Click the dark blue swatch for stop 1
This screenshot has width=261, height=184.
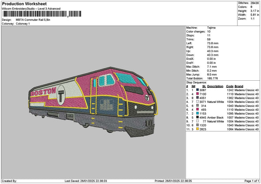197,90
